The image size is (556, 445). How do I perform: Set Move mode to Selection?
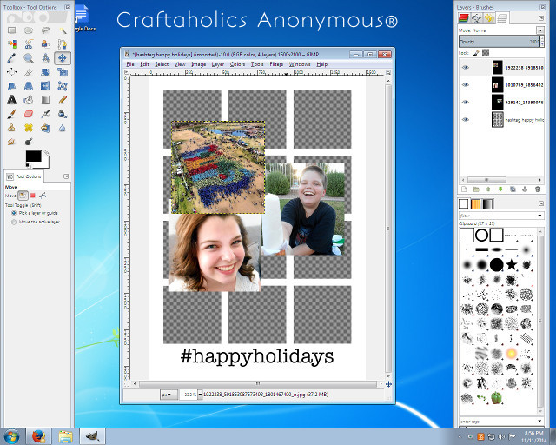click(33, 196)
